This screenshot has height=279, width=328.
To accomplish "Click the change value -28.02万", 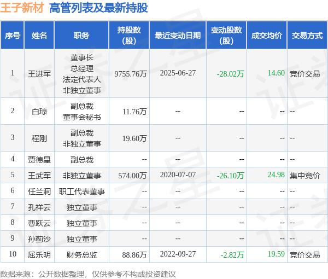I will pyautogui.click(x=230, y=74).
